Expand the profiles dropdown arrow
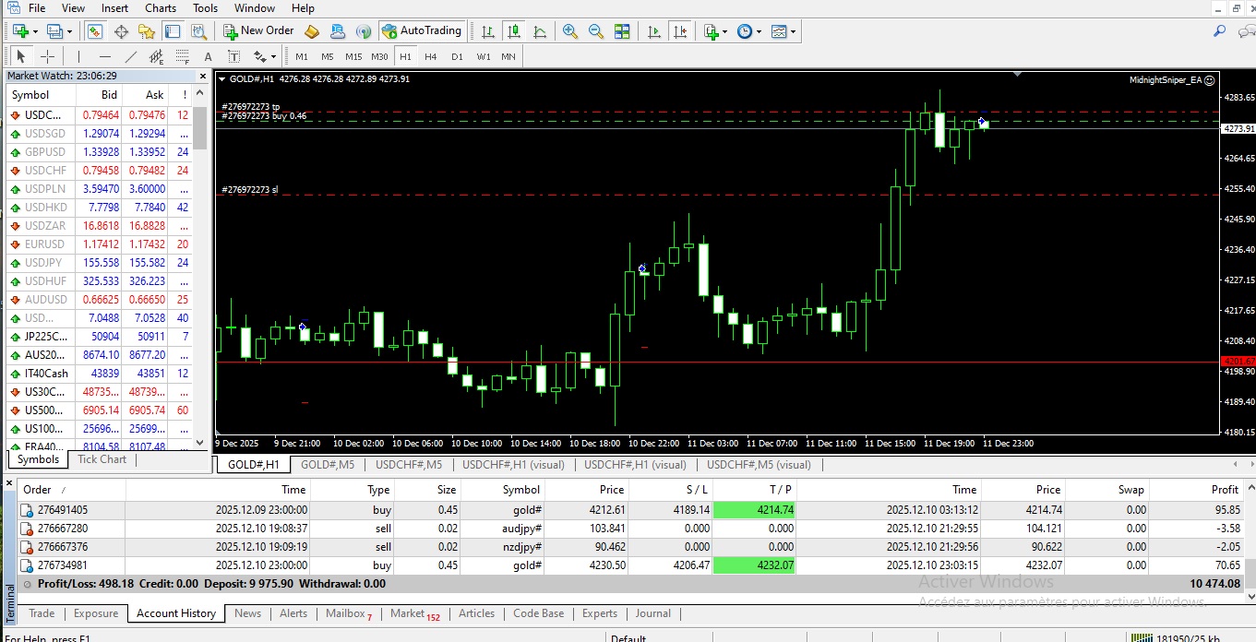Screen dimensions: 1256x642 69,31
